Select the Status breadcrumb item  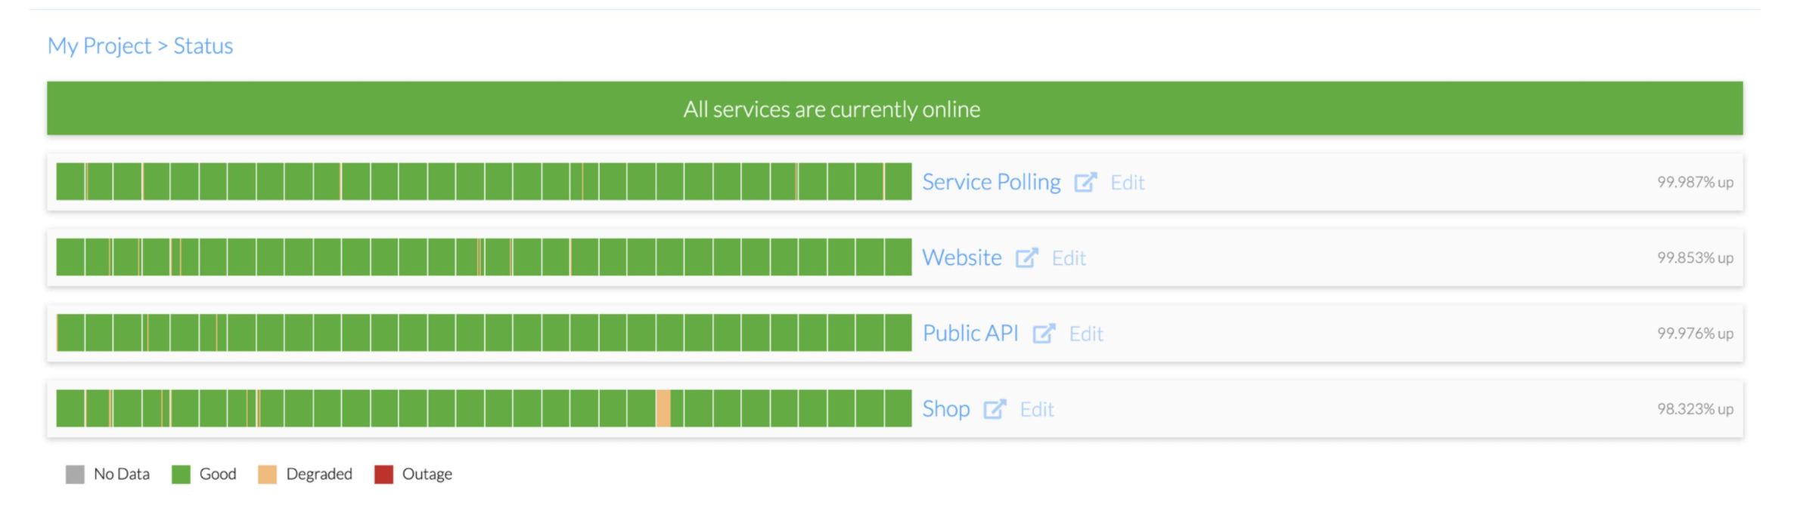pos(203,46)
